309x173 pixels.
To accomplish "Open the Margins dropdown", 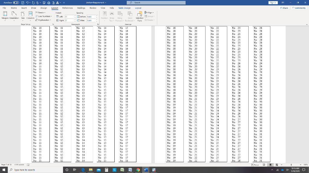I will click(x=5, y=16).
